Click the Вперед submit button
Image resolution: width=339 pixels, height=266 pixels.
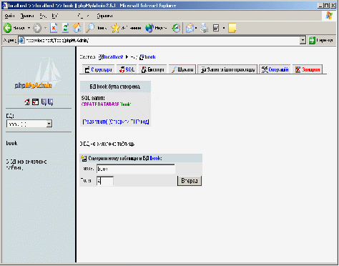coord(190,181)
